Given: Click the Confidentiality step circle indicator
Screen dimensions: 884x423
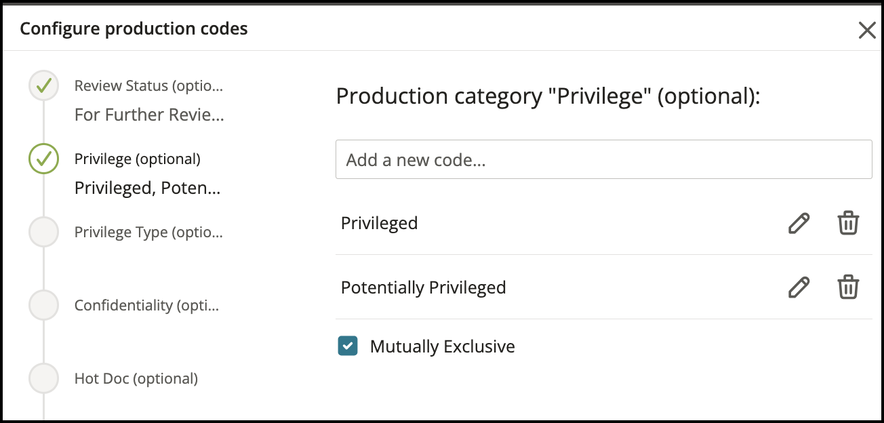Looking at the screenshot, I should (43, 305).
